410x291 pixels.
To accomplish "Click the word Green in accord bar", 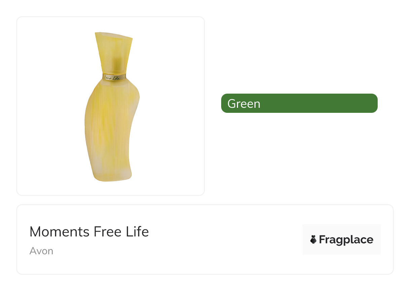I will pos(244,103).
